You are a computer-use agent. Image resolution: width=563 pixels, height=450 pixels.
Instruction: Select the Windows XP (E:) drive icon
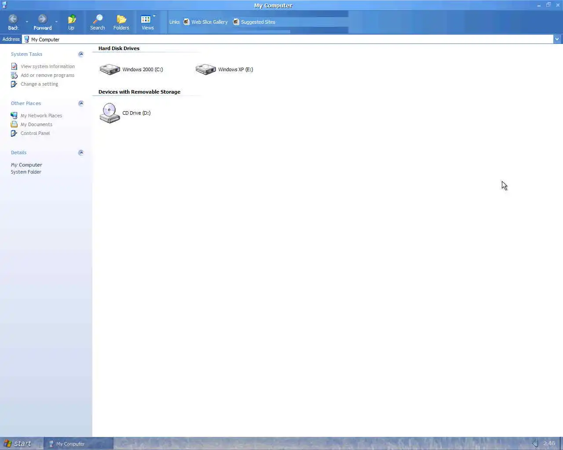click(205, 69)
